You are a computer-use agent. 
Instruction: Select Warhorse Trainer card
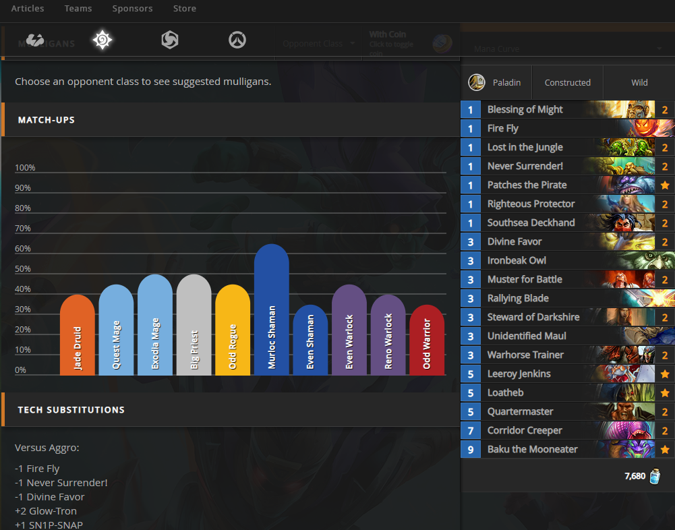pyautogui.click(x=568, y=355)
